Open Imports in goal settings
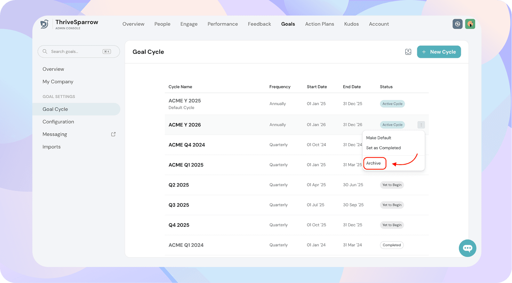This screenshot has height=283, width=512. 52,147
